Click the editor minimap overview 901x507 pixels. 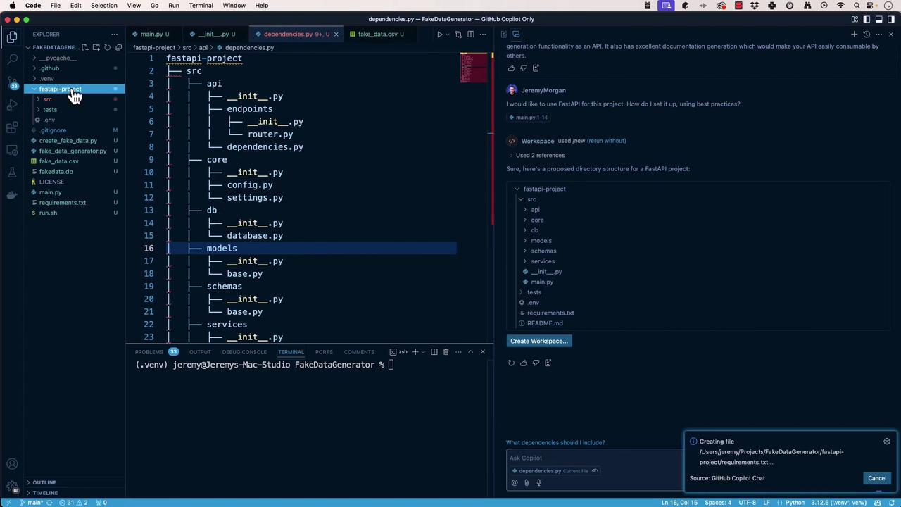[474, 68]
